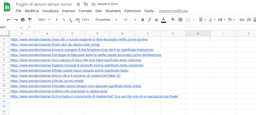Viewport: 256px width, 115px height.
Task: Open the chi-e-bubu masterchef link
Action: 94,96
